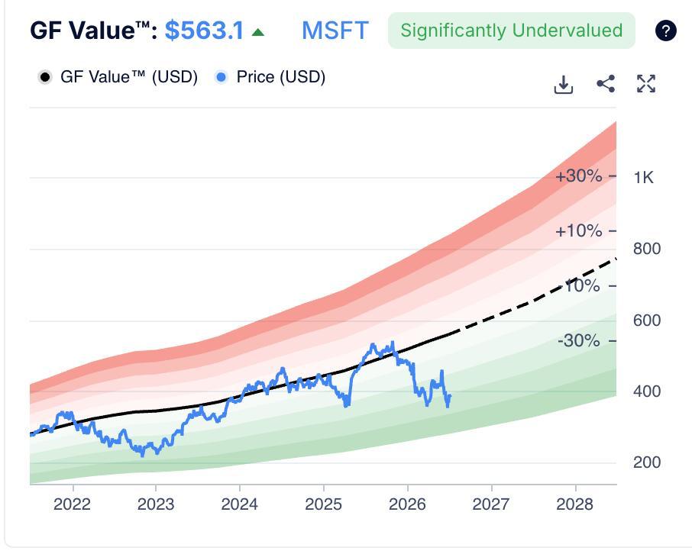Click the -30% band label
692x554 pixels.
click(579, 341)
